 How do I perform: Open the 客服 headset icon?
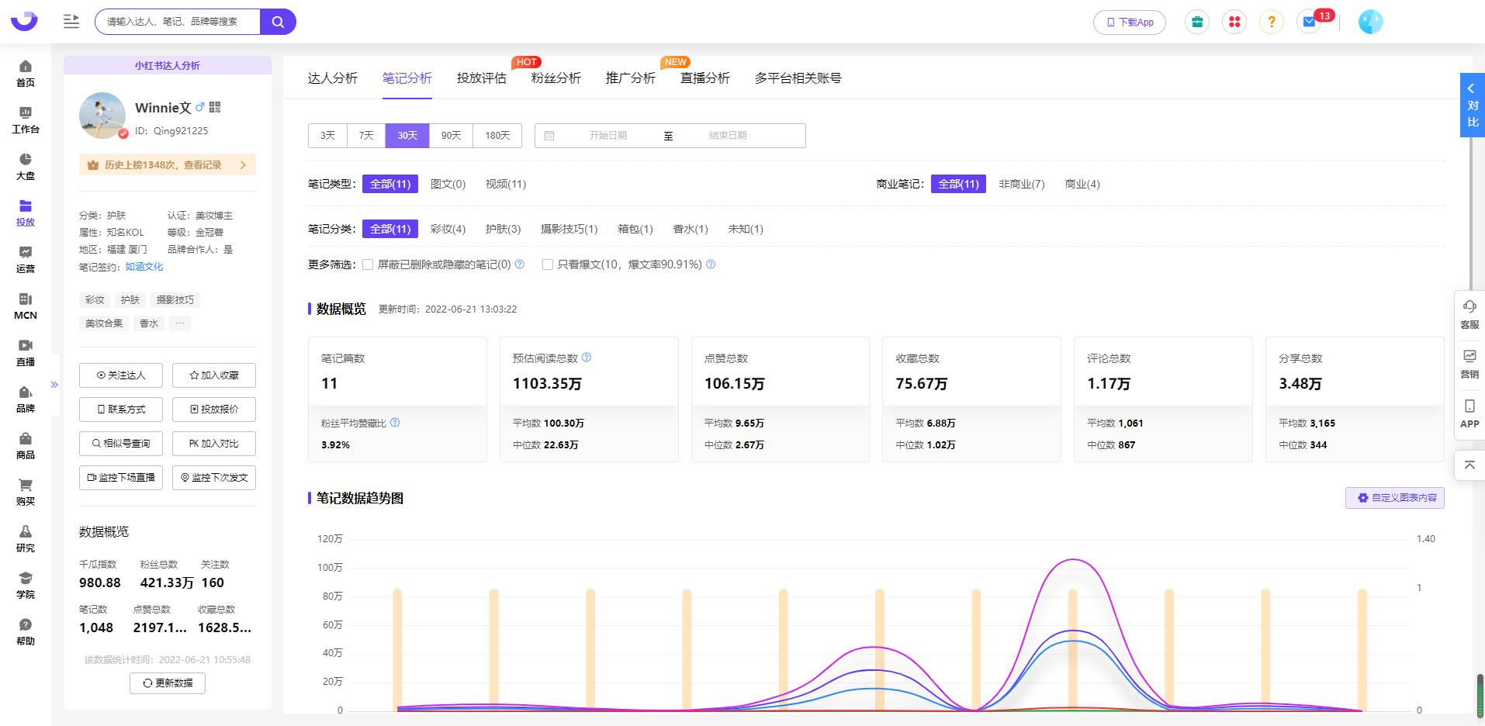1469,314
